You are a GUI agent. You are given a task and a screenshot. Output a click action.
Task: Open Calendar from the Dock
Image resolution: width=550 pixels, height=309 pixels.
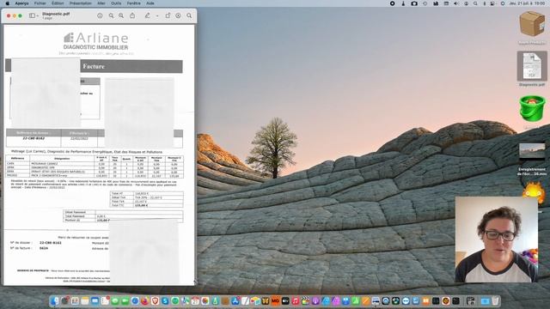point(195,301)
